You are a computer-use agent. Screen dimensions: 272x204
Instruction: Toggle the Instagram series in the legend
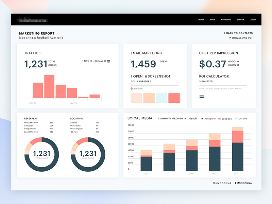click(x=208, y=119)
